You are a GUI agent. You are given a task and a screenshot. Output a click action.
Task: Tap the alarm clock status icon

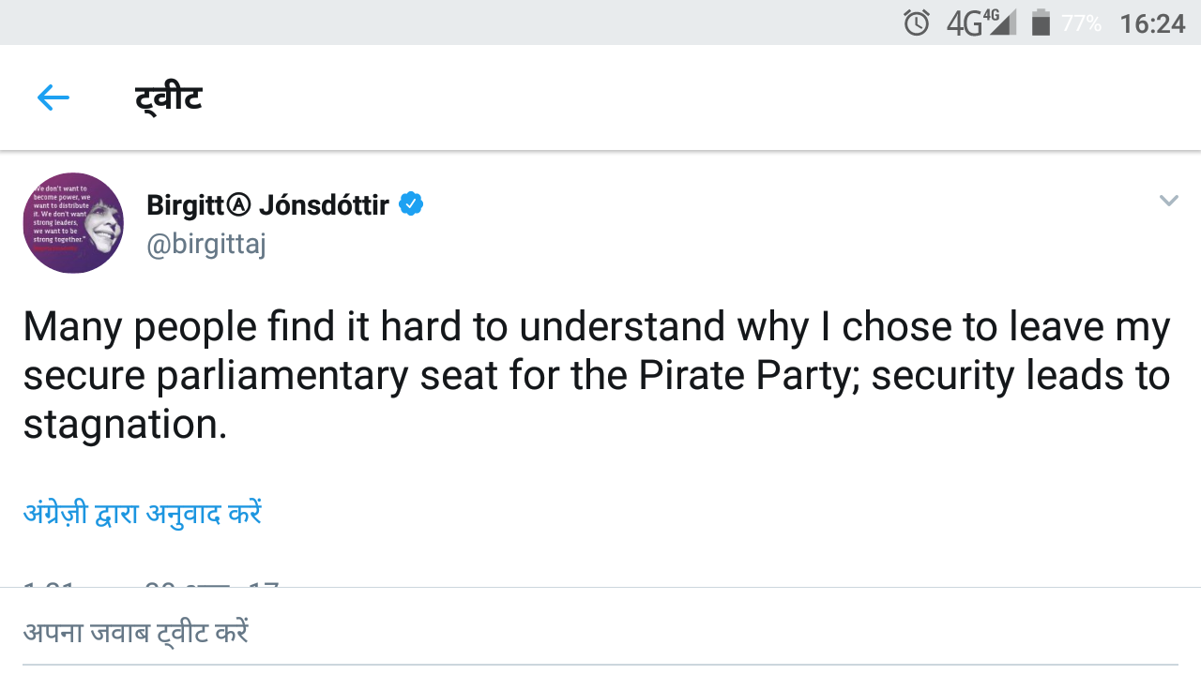917,22
